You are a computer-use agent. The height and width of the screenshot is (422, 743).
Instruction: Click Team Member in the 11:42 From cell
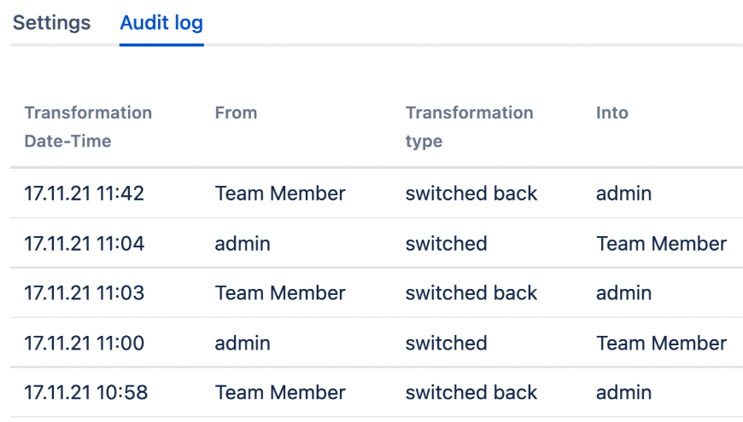pos(280,194)
